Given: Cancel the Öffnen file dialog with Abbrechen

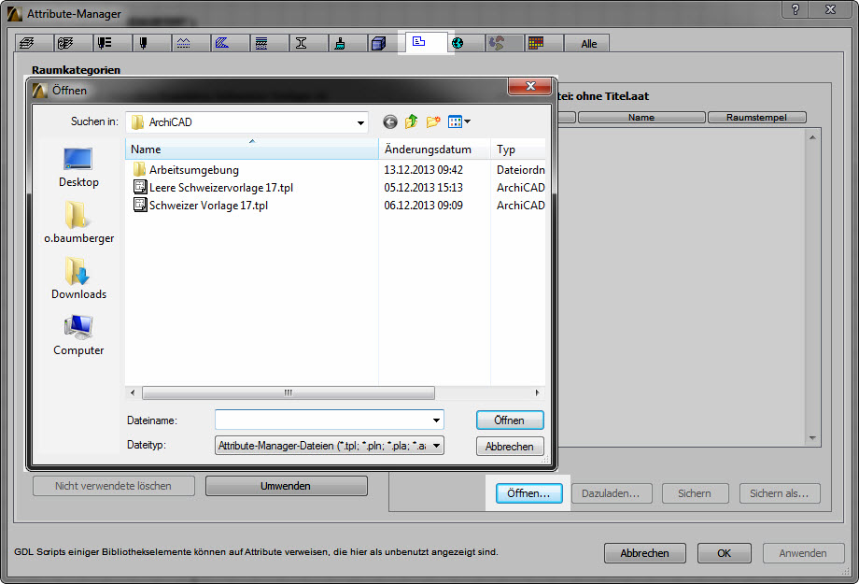Looking at the screenshot, I should tap(510, 447).
